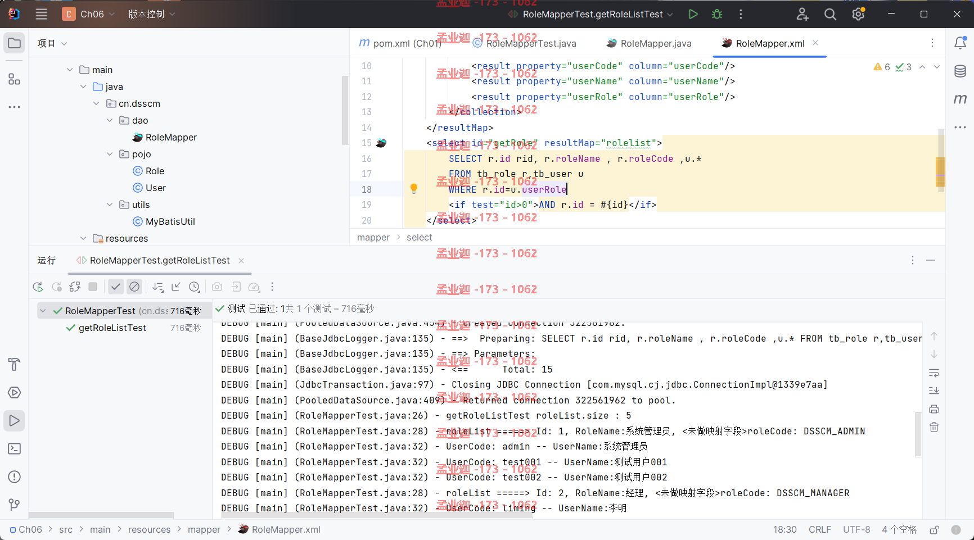The image size is (974, 540).
Task: Toggle soft-wrap in console output
Action: pos(934,373)
